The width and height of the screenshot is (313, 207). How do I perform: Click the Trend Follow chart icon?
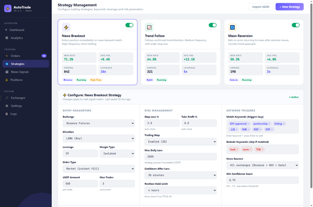pyautogui.click(x=149, y=27)
